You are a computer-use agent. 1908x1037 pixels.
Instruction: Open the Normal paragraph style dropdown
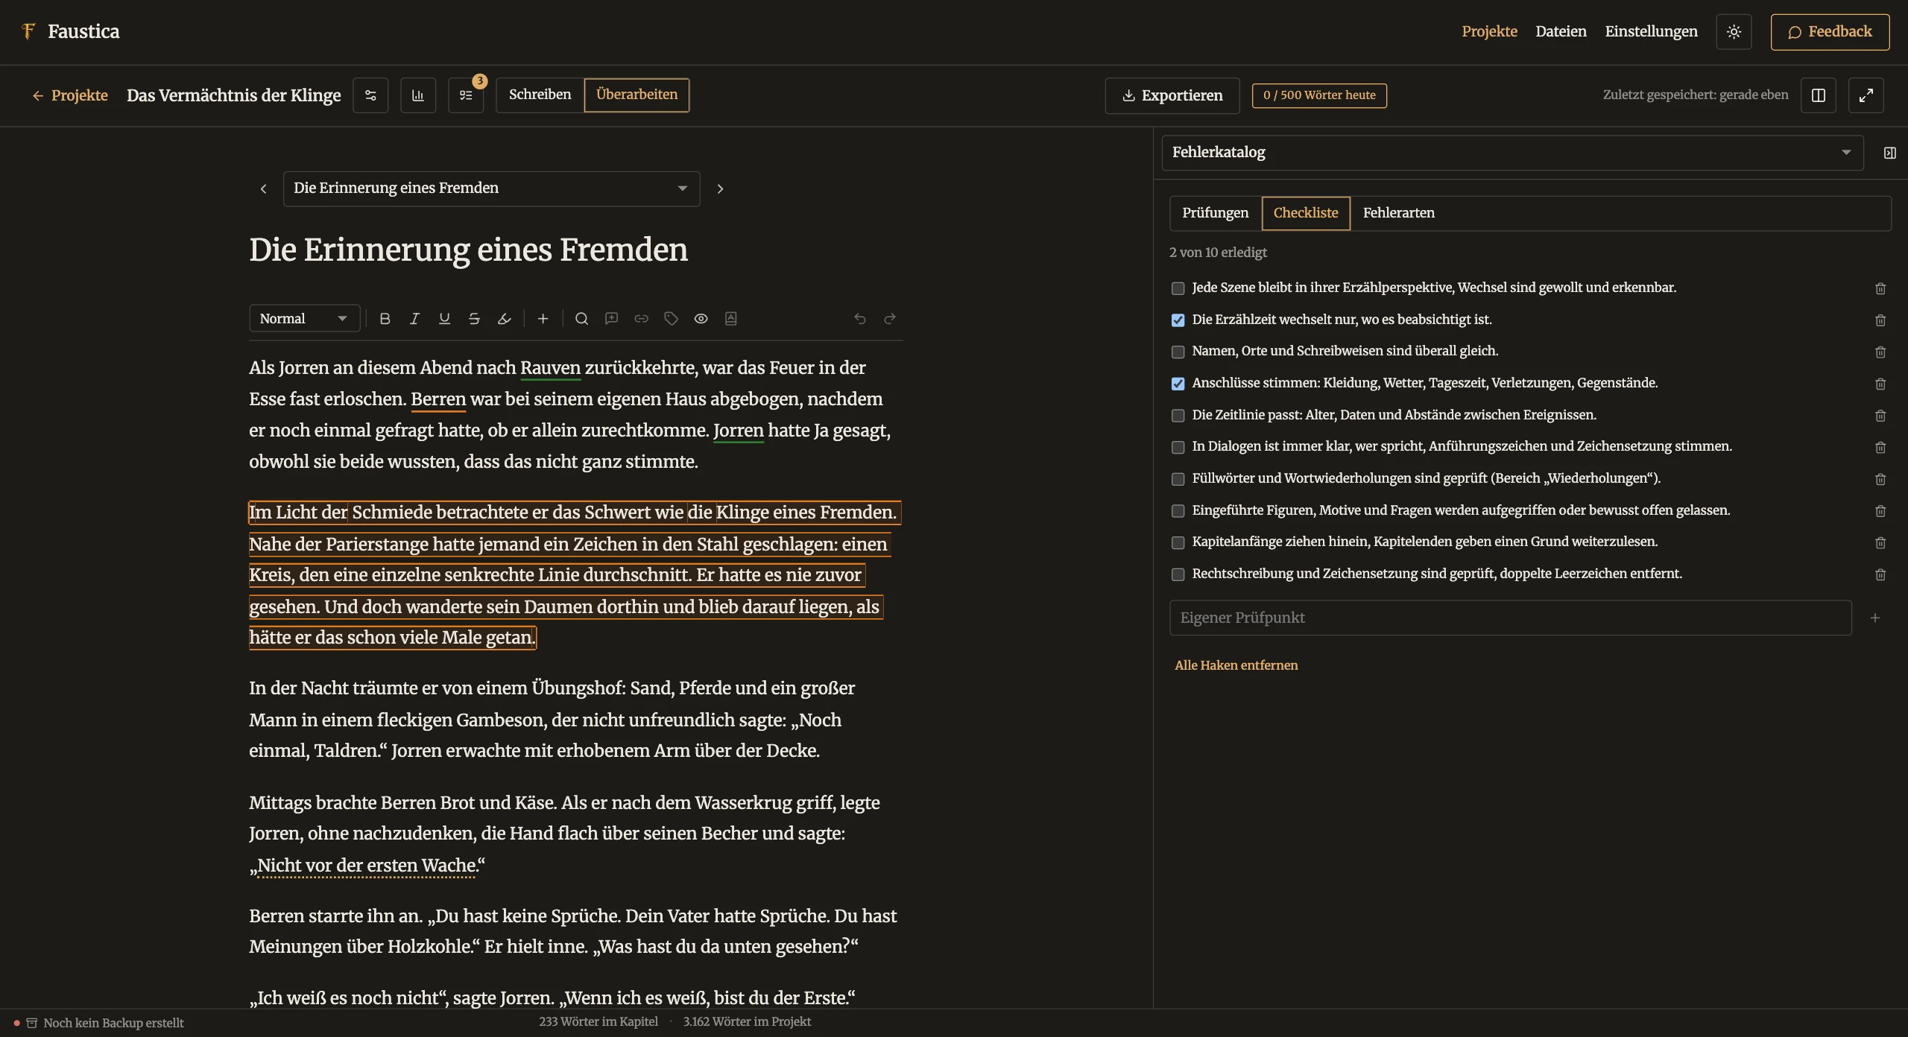304,319
